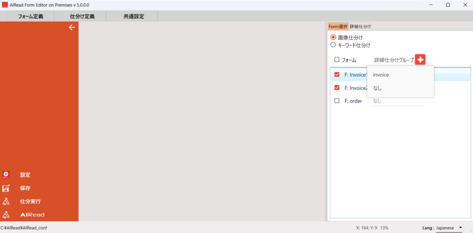Click the gear icon beside 設定
473x233 pixels.
point(6,175)
